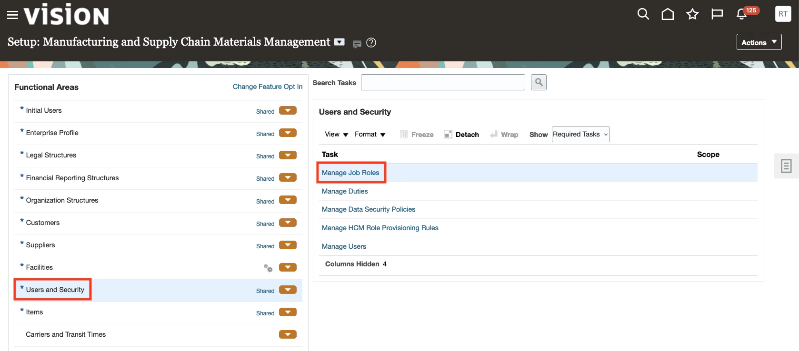799x351 pixels.
Task: Click the Scope column header
Action: point(708,155)
